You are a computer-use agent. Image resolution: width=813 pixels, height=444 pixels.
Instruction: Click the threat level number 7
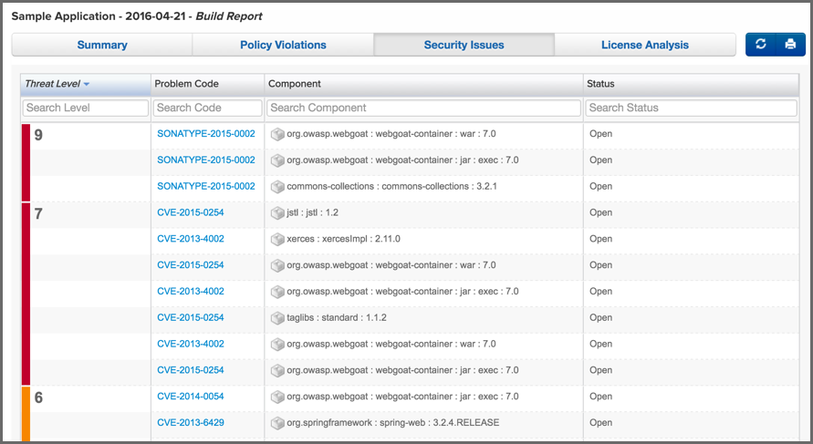(38, 214)
